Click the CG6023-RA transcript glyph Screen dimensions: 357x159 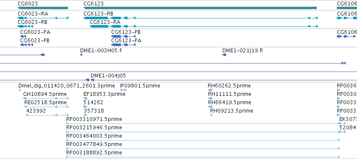(43, 18)
